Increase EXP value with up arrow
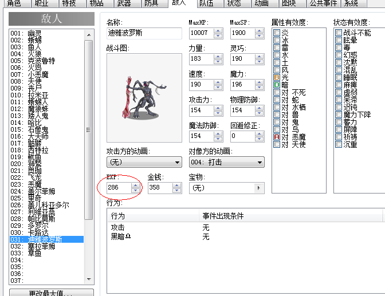Screen dimensions: 385x296 pyautogui.click(x=136, y=185)
